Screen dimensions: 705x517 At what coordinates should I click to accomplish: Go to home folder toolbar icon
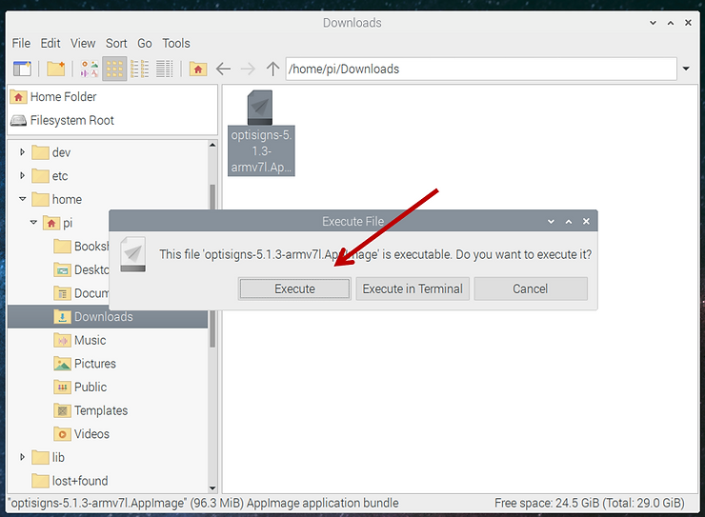tap(198, 69)
